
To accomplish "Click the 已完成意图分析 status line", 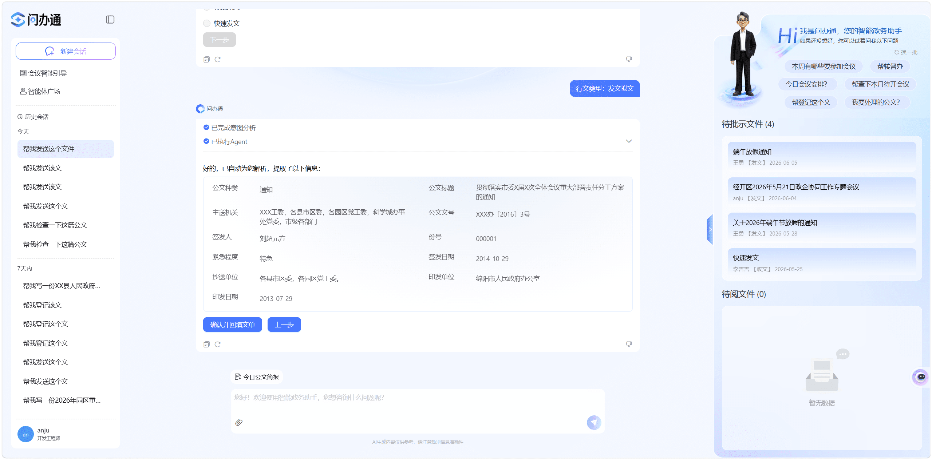I will [230, 128].
